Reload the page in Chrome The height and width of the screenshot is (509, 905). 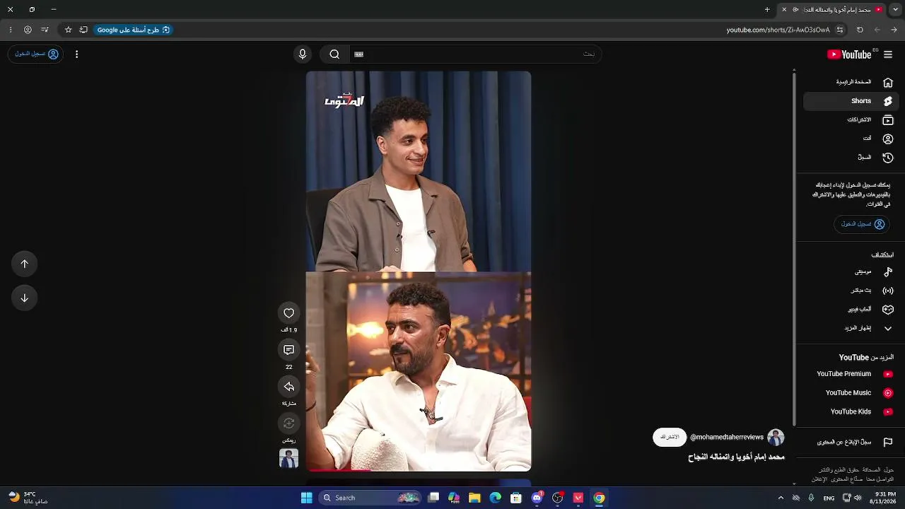click(x=860, y=30)
